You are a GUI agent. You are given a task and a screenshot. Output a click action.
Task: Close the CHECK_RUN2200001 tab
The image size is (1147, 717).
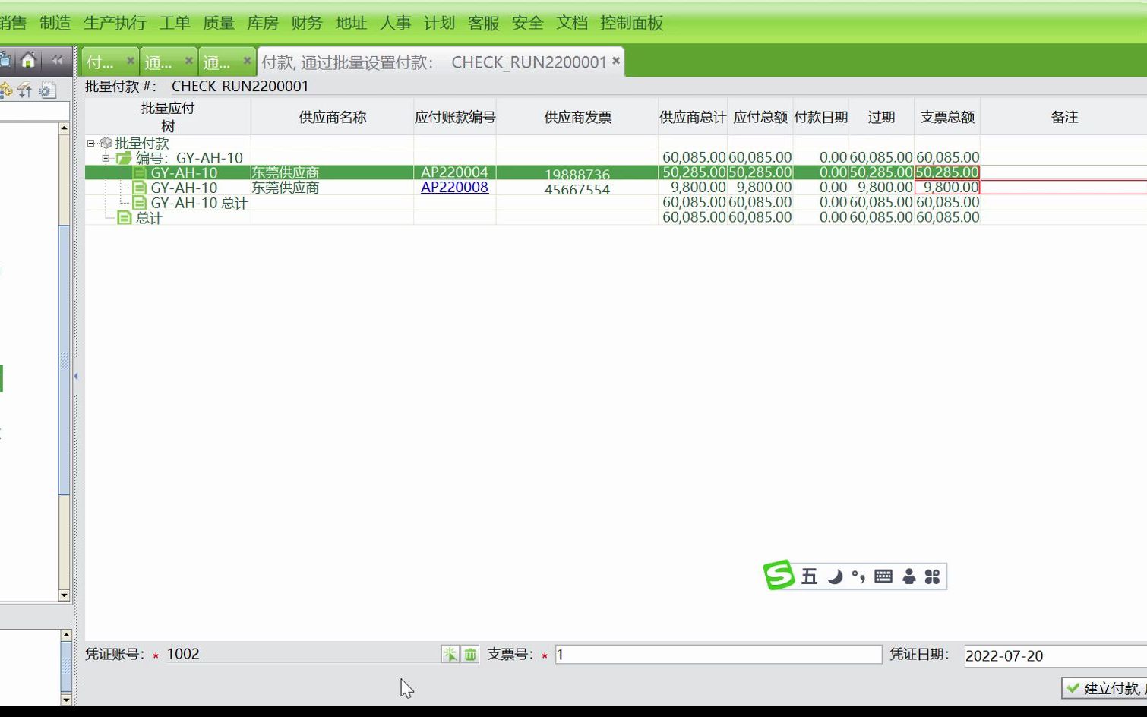[x=616, y=60]
